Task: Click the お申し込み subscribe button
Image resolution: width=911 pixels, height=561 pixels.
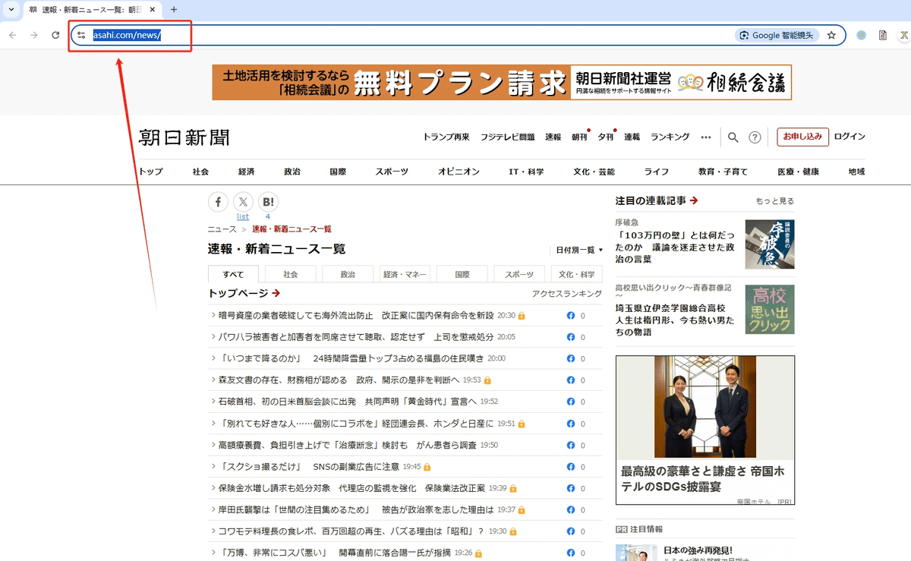Action: 802,137
